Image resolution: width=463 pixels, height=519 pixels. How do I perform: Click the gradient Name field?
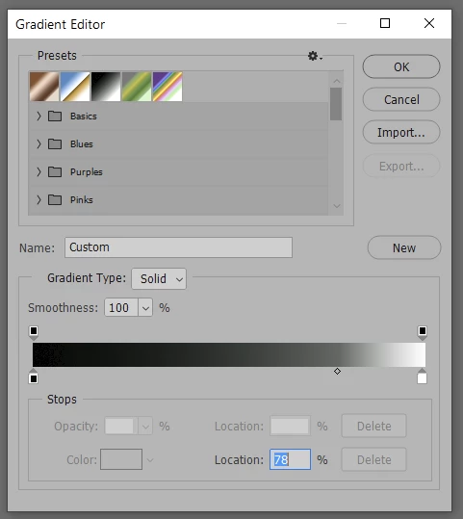[178, 247]
